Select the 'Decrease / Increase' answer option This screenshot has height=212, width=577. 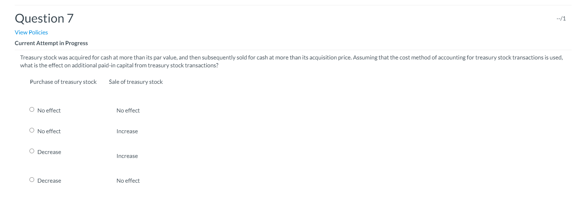click(x=32, y=150)
